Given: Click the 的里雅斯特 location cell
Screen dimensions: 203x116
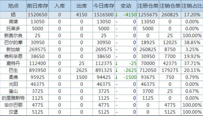Looking at the screenshot, I should (13, 98).
